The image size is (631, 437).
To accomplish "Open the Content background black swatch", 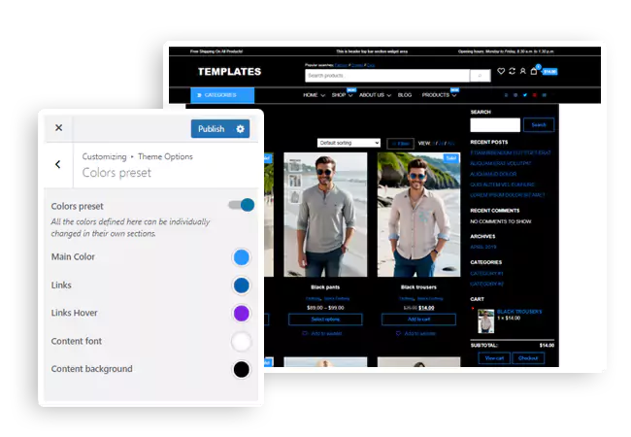I will coord(242,369).
